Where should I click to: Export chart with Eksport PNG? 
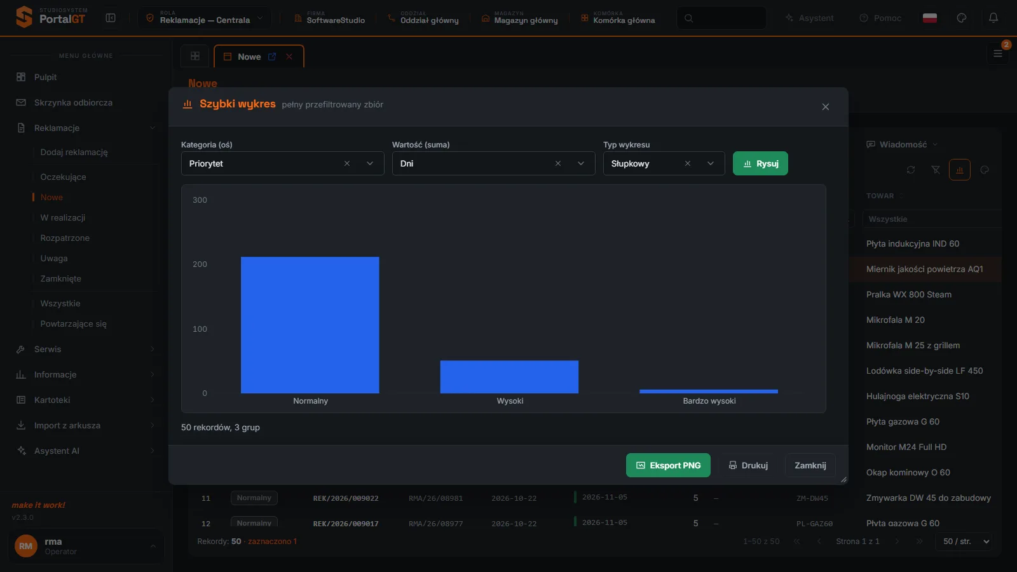click(x=668, y=465)
